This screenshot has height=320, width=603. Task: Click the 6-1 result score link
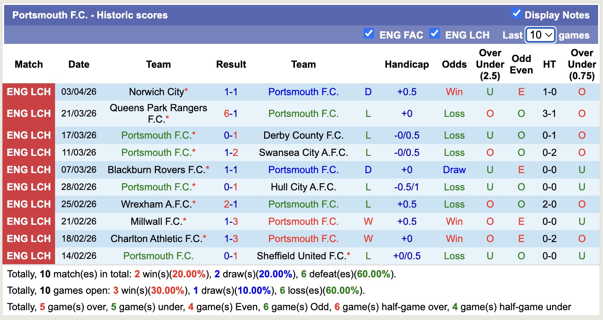pos(231,114)
